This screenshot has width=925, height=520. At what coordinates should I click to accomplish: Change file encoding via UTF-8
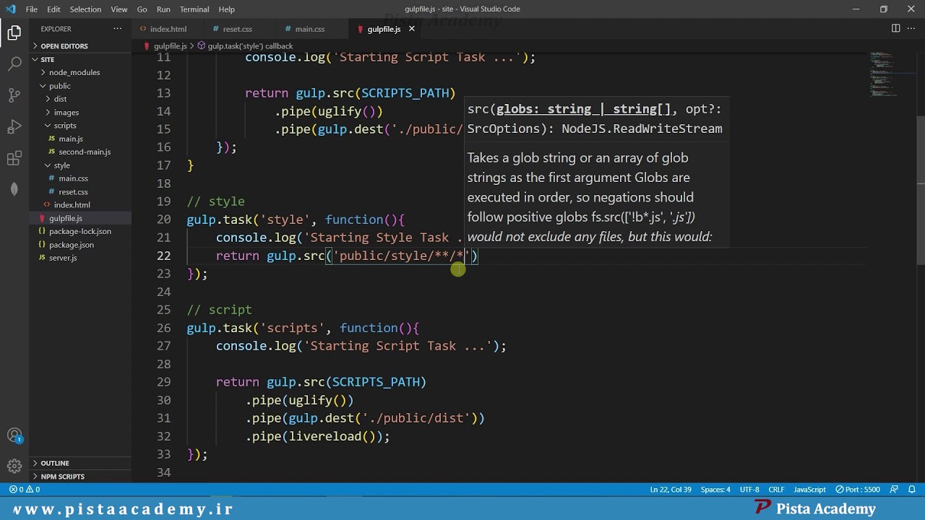749,490
